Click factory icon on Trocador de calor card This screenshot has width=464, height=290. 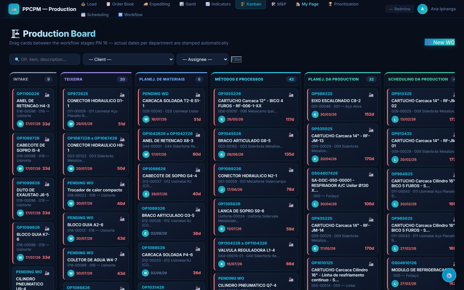click(122, 184)
